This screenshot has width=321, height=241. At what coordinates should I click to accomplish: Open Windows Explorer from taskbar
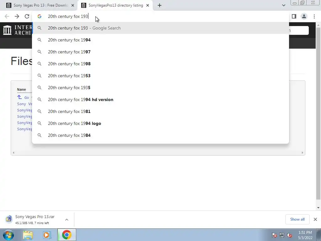tap(28, 235)
